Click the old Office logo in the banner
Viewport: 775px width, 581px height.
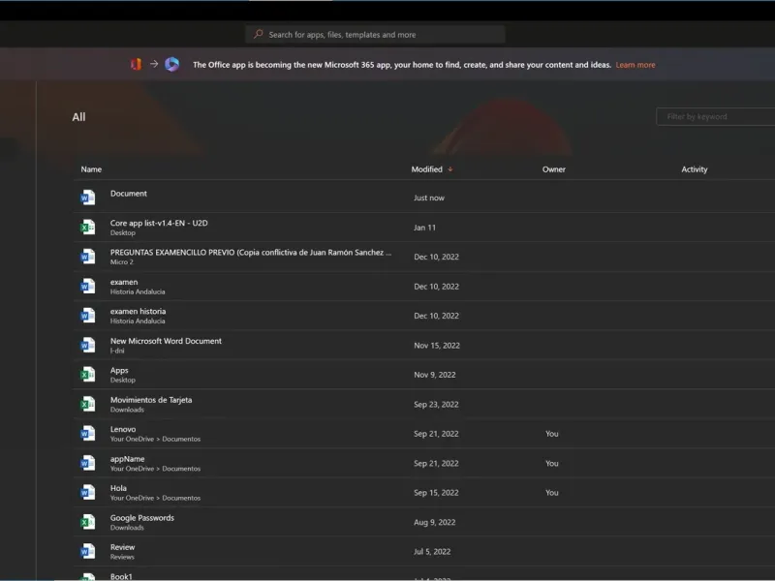click(136, 64)
